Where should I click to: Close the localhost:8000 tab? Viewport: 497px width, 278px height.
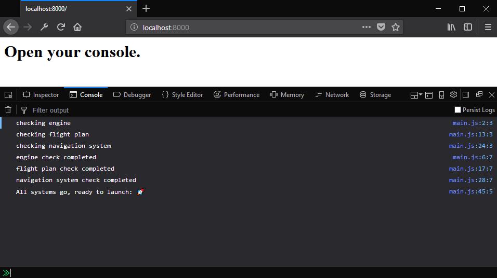129,9
